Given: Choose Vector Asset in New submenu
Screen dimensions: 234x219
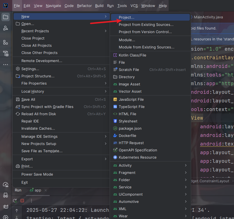Looking at the screenshot, I should coord(151,91).
